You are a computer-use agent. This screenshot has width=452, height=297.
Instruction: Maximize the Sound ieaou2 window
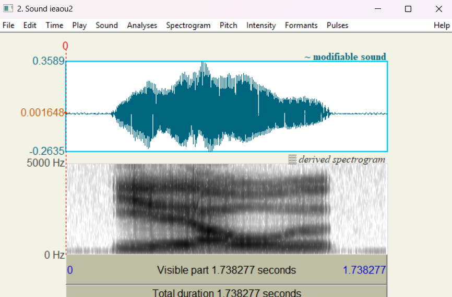point(408,9)
